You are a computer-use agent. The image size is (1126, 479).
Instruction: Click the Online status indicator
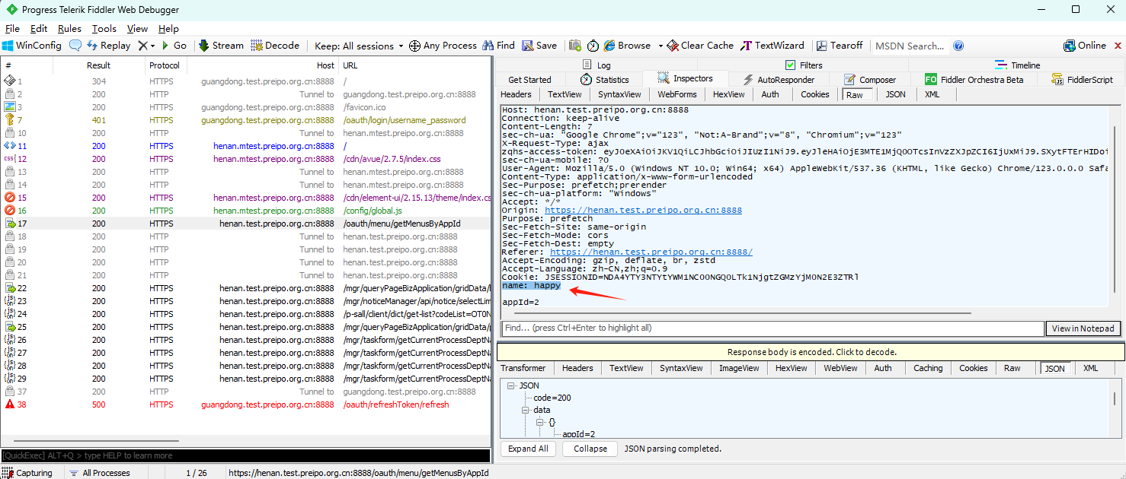click(x=1085, y=46)
